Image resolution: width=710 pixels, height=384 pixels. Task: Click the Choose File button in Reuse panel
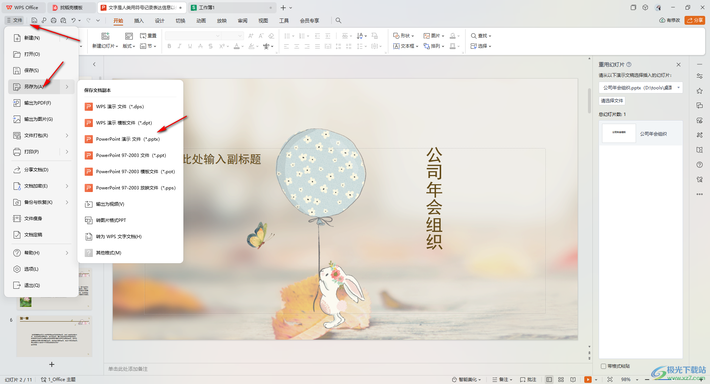coord(612,101)
